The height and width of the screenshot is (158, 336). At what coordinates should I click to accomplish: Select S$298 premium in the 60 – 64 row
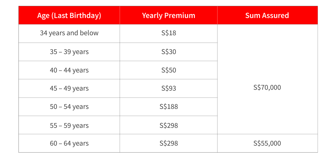169,144
